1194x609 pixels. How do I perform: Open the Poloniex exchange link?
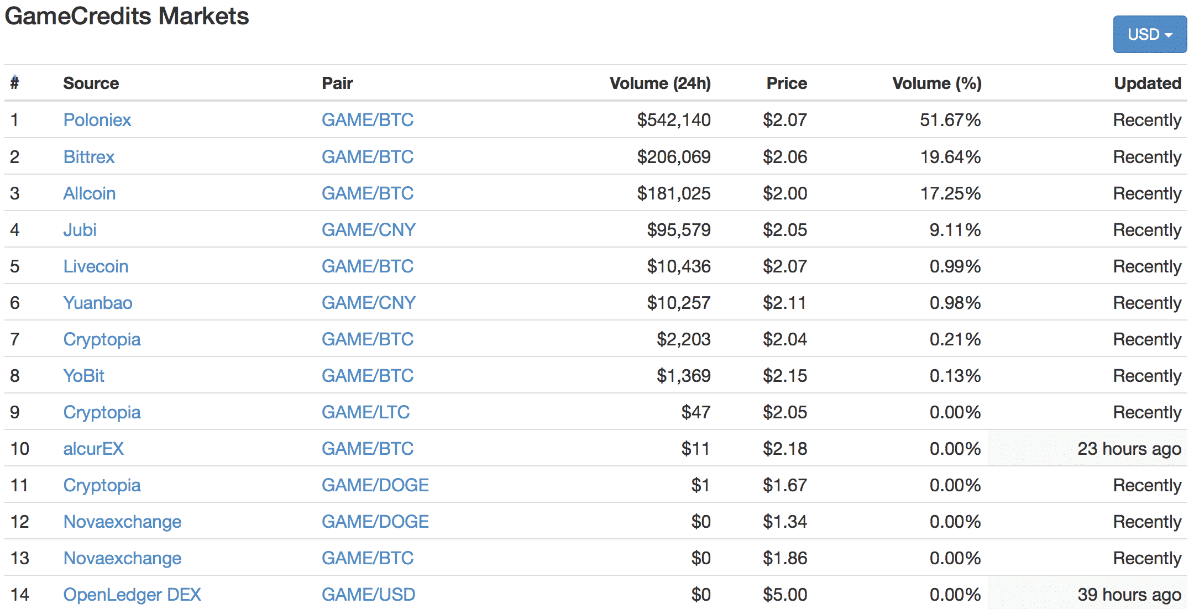[x=97, y=119]
